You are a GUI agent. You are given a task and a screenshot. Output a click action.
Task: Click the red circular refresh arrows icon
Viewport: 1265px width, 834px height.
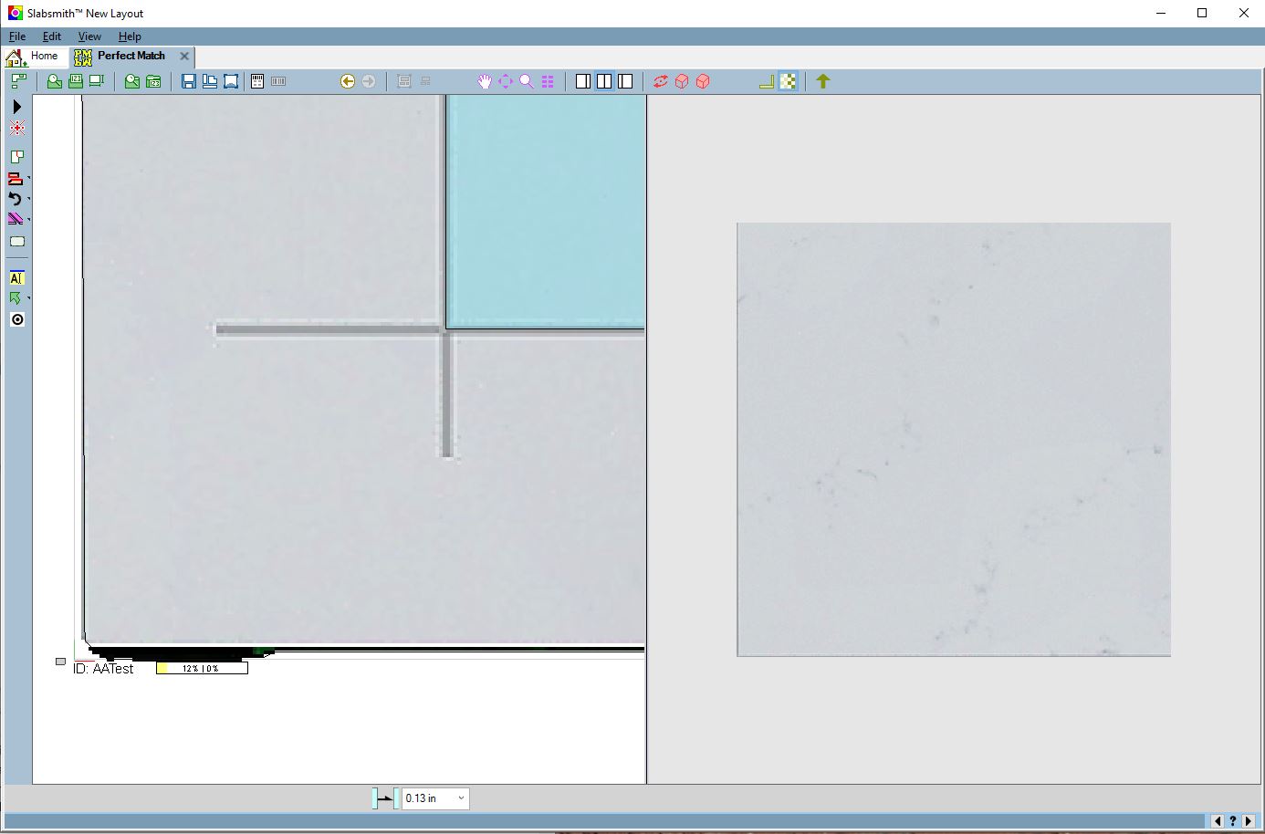pos(661,81)
